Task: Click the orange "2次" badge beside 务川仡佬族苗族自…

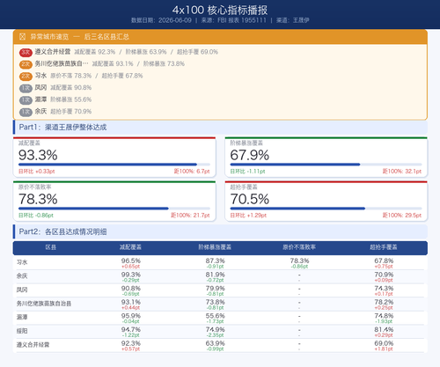Action: click(26, 64)
